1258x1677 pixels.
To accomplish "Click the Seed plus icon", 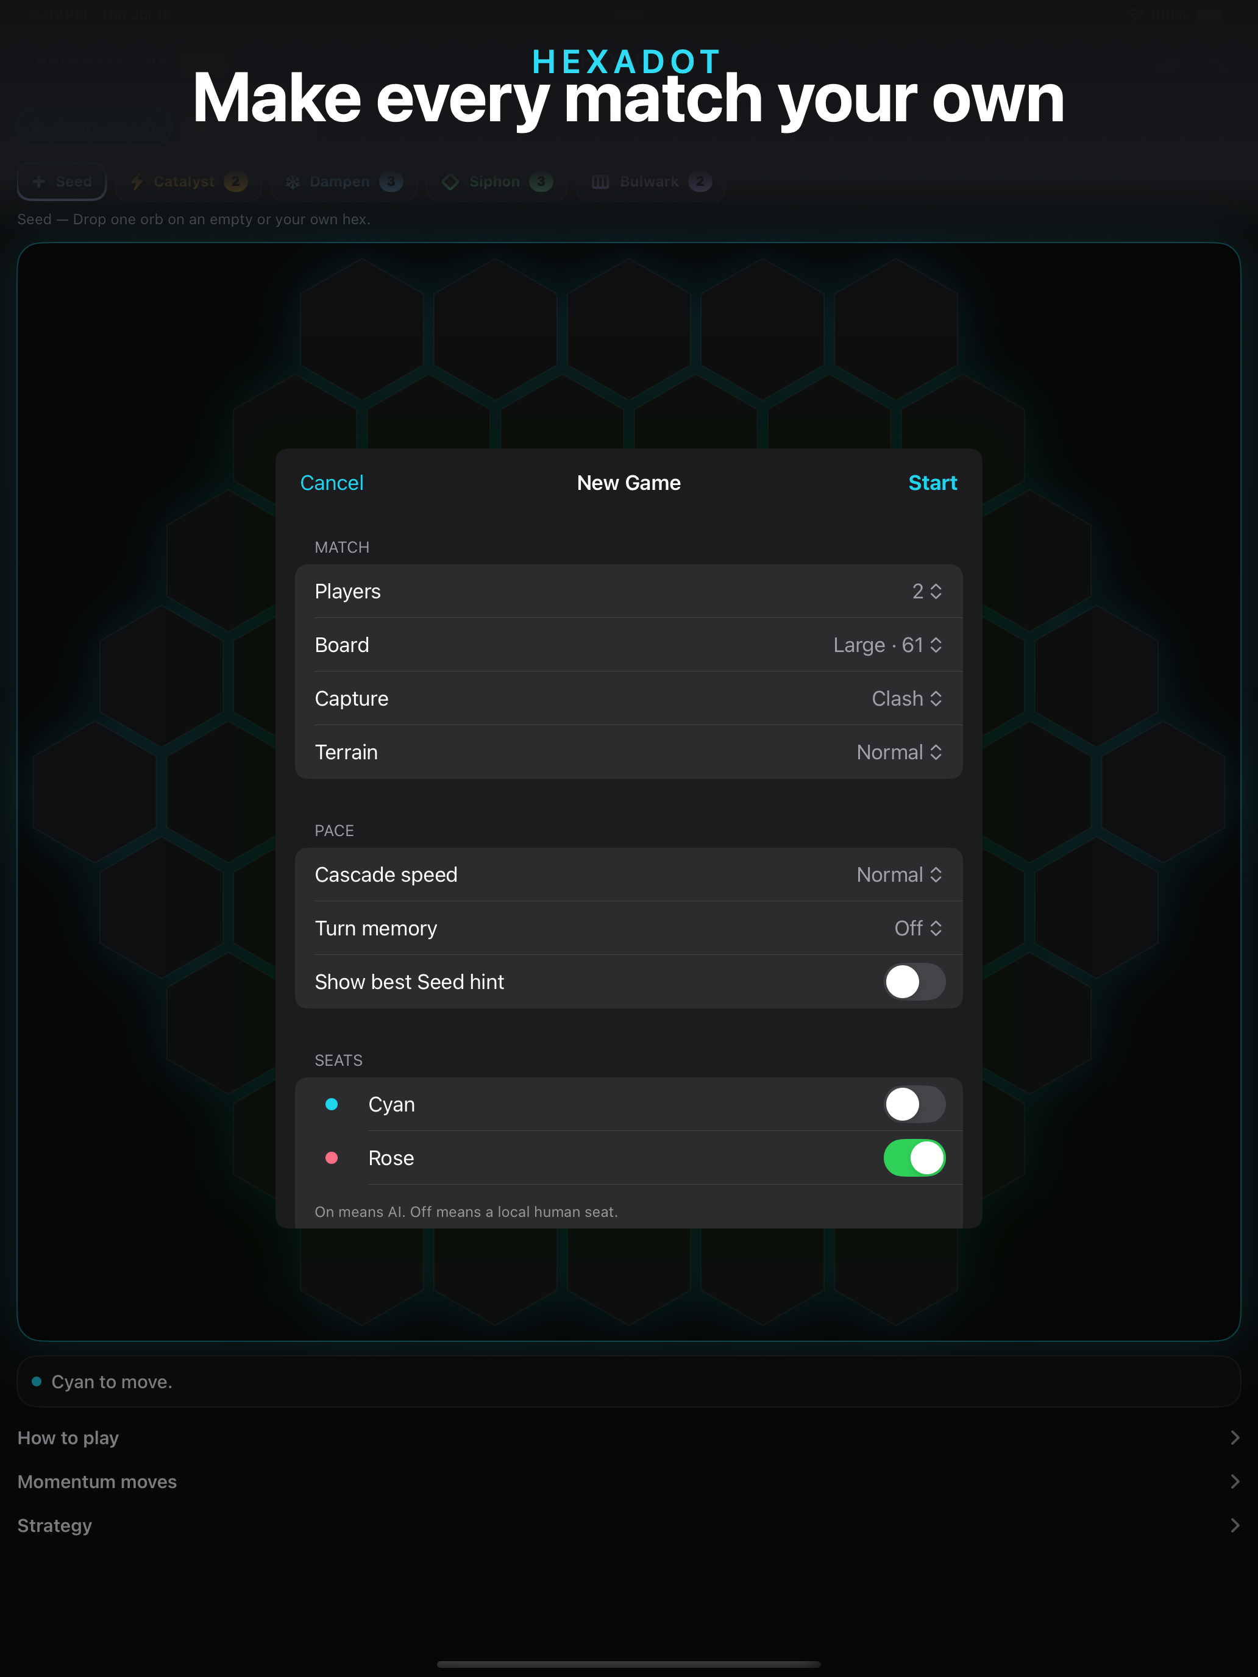I will coord(38,182).
